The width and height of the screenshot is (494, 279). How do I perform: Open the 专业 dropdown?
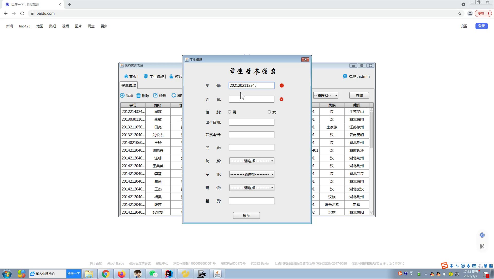tap(252, 174)
